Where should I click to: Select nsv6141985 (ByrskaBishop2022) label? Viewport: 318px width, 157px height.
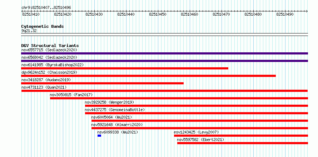53,65
